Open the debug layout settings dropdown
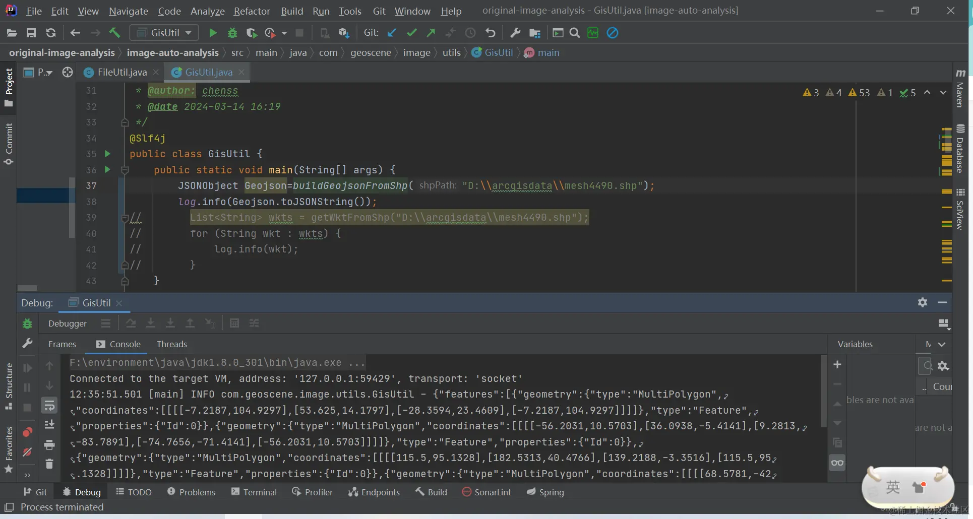The height and width of the screenshot is (519, 973). coord(944,324)
